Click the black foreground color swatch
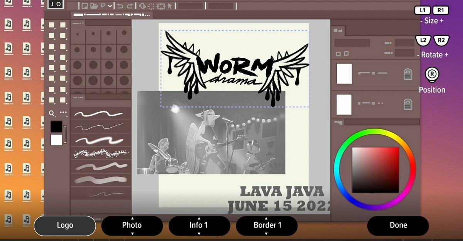463x241 pixels. (56, 126)
